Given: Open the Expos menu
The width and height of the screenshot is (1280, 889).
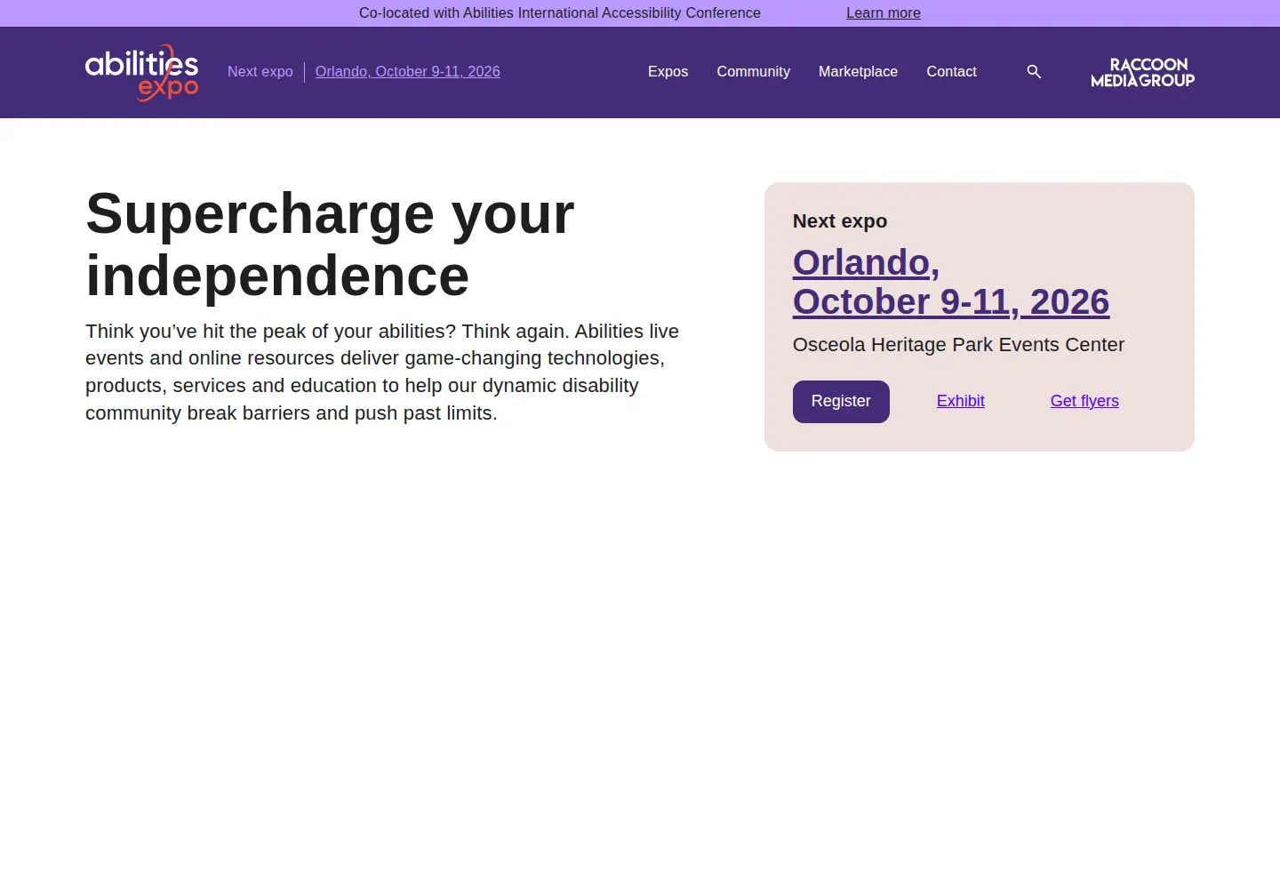Looking at the screenshot, I should 668,72.
